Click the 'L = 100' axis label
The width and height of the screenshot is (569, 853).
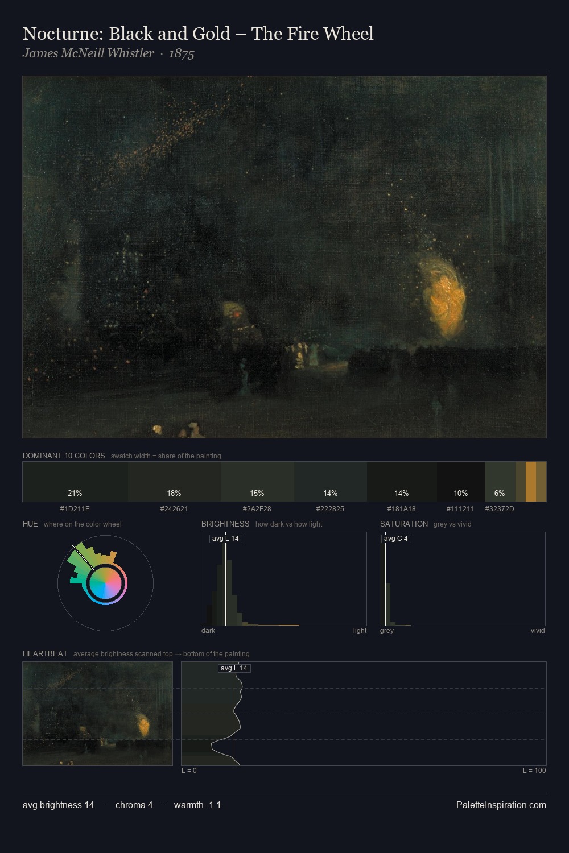coord(534,771)
